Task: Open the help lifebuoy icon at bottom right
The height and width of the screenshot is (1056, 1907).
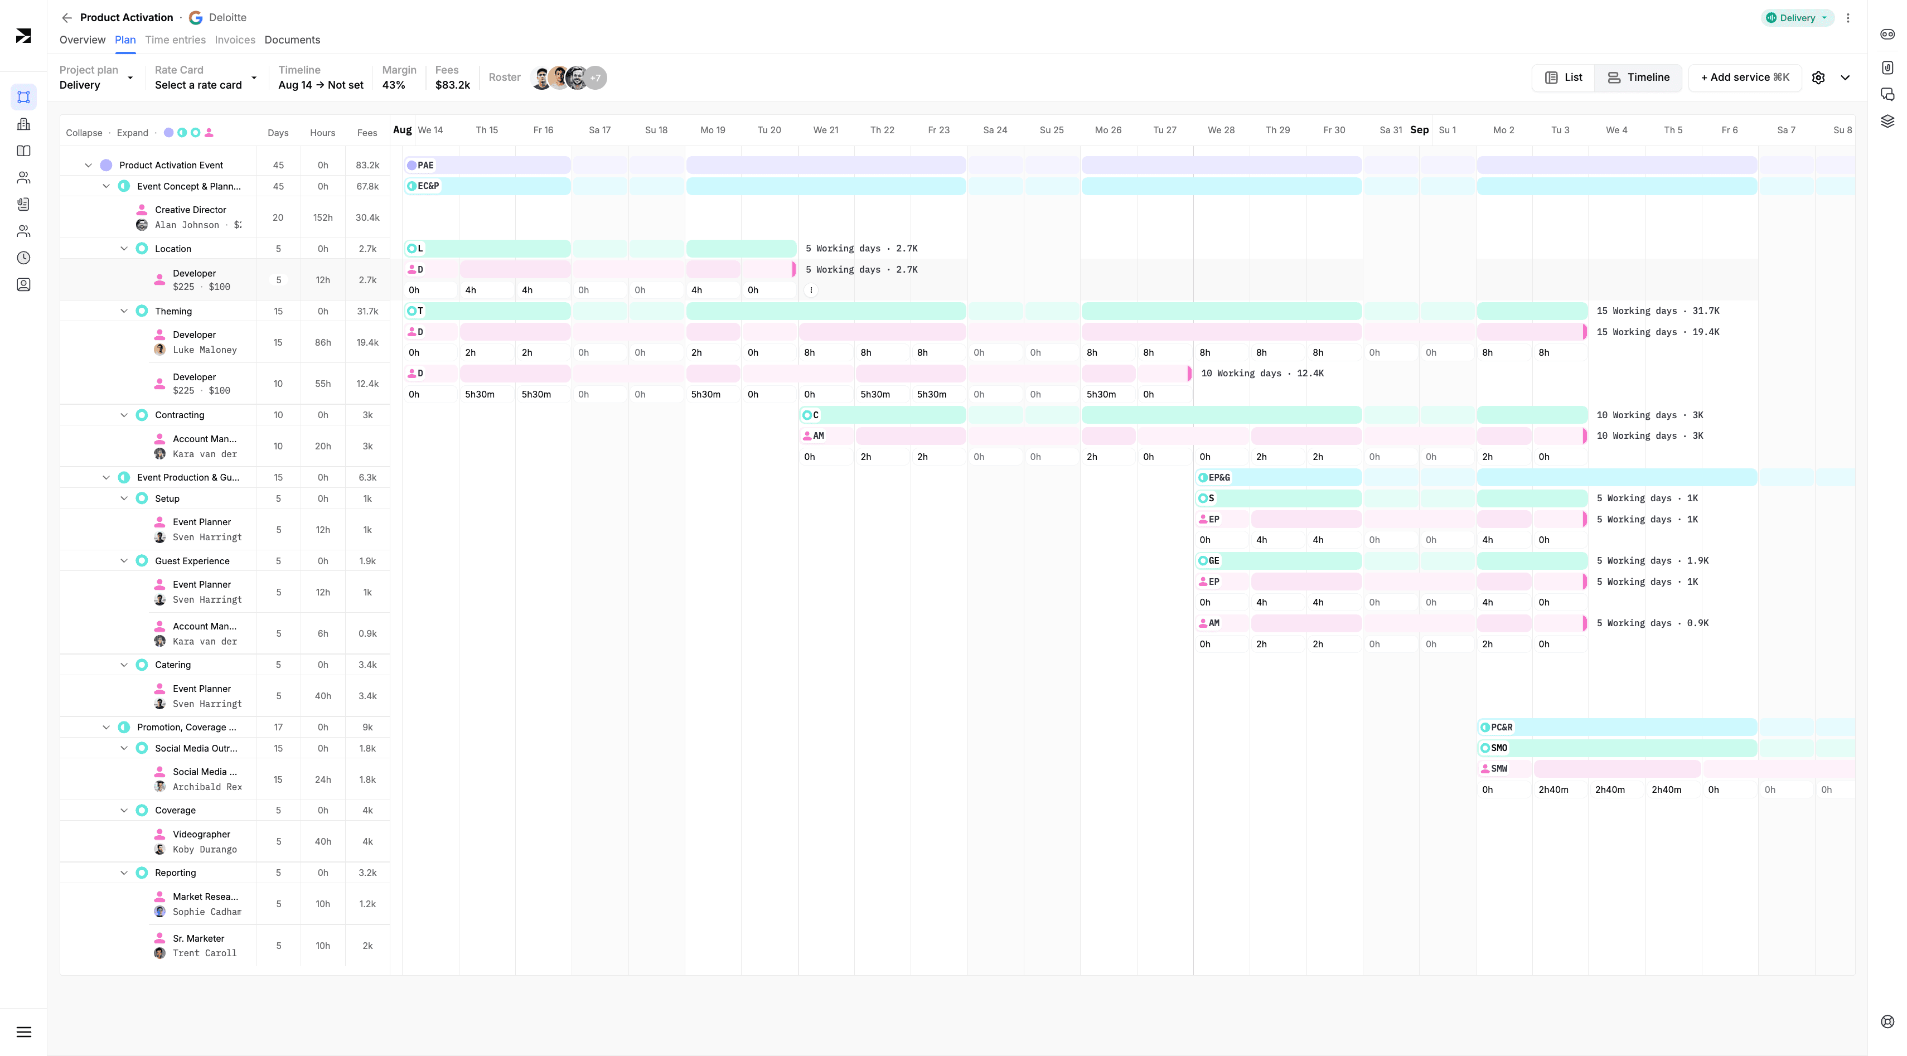Action: [x=1887, y=1021]
